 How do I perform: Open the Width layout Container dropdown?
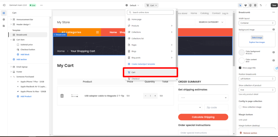[257, 23]
